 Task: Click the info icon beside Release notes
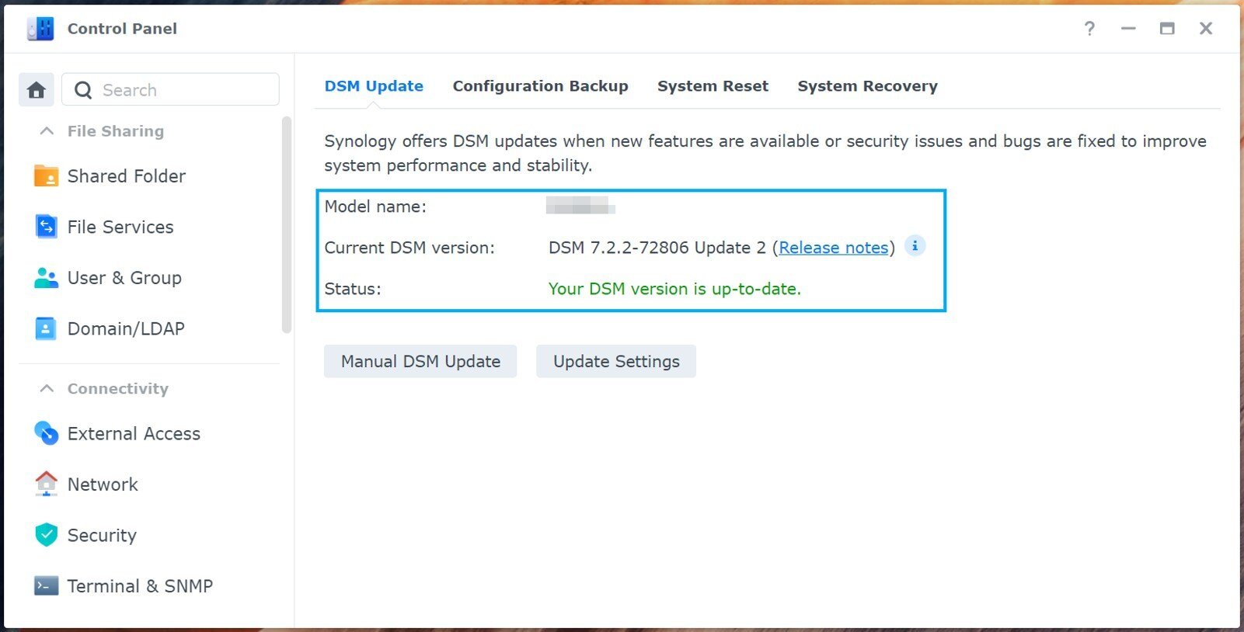coord(915,246)
